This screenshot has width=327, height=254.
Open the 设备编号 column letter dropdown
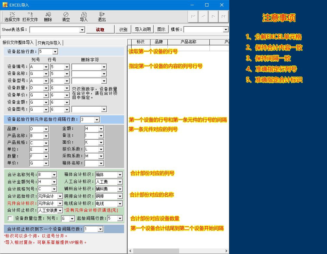coord(46,67)
